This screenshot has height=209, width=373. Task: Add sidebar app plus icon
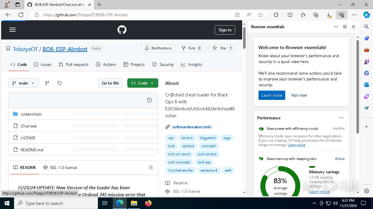click(367, 127)
